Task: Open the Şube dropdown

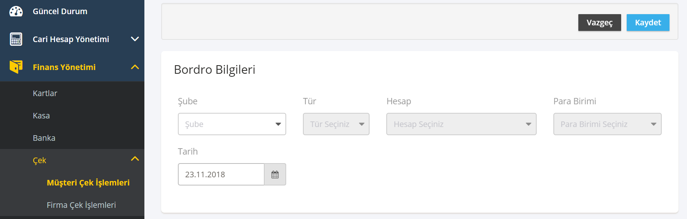Action: pyautogui.click(x=232, y=124)
